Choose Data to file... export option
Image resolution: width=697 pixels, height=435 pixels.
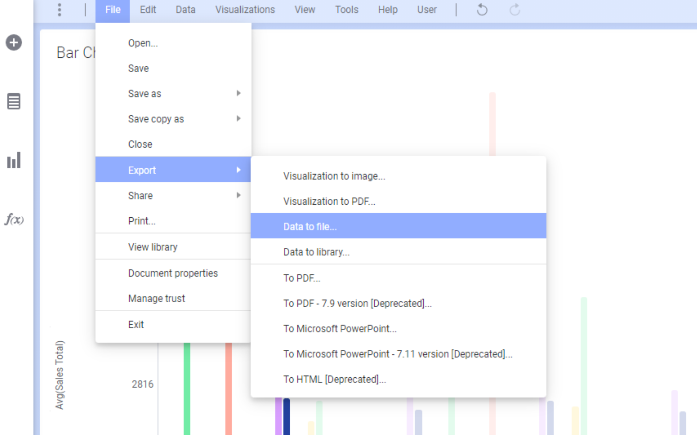(x=398, y=226)
